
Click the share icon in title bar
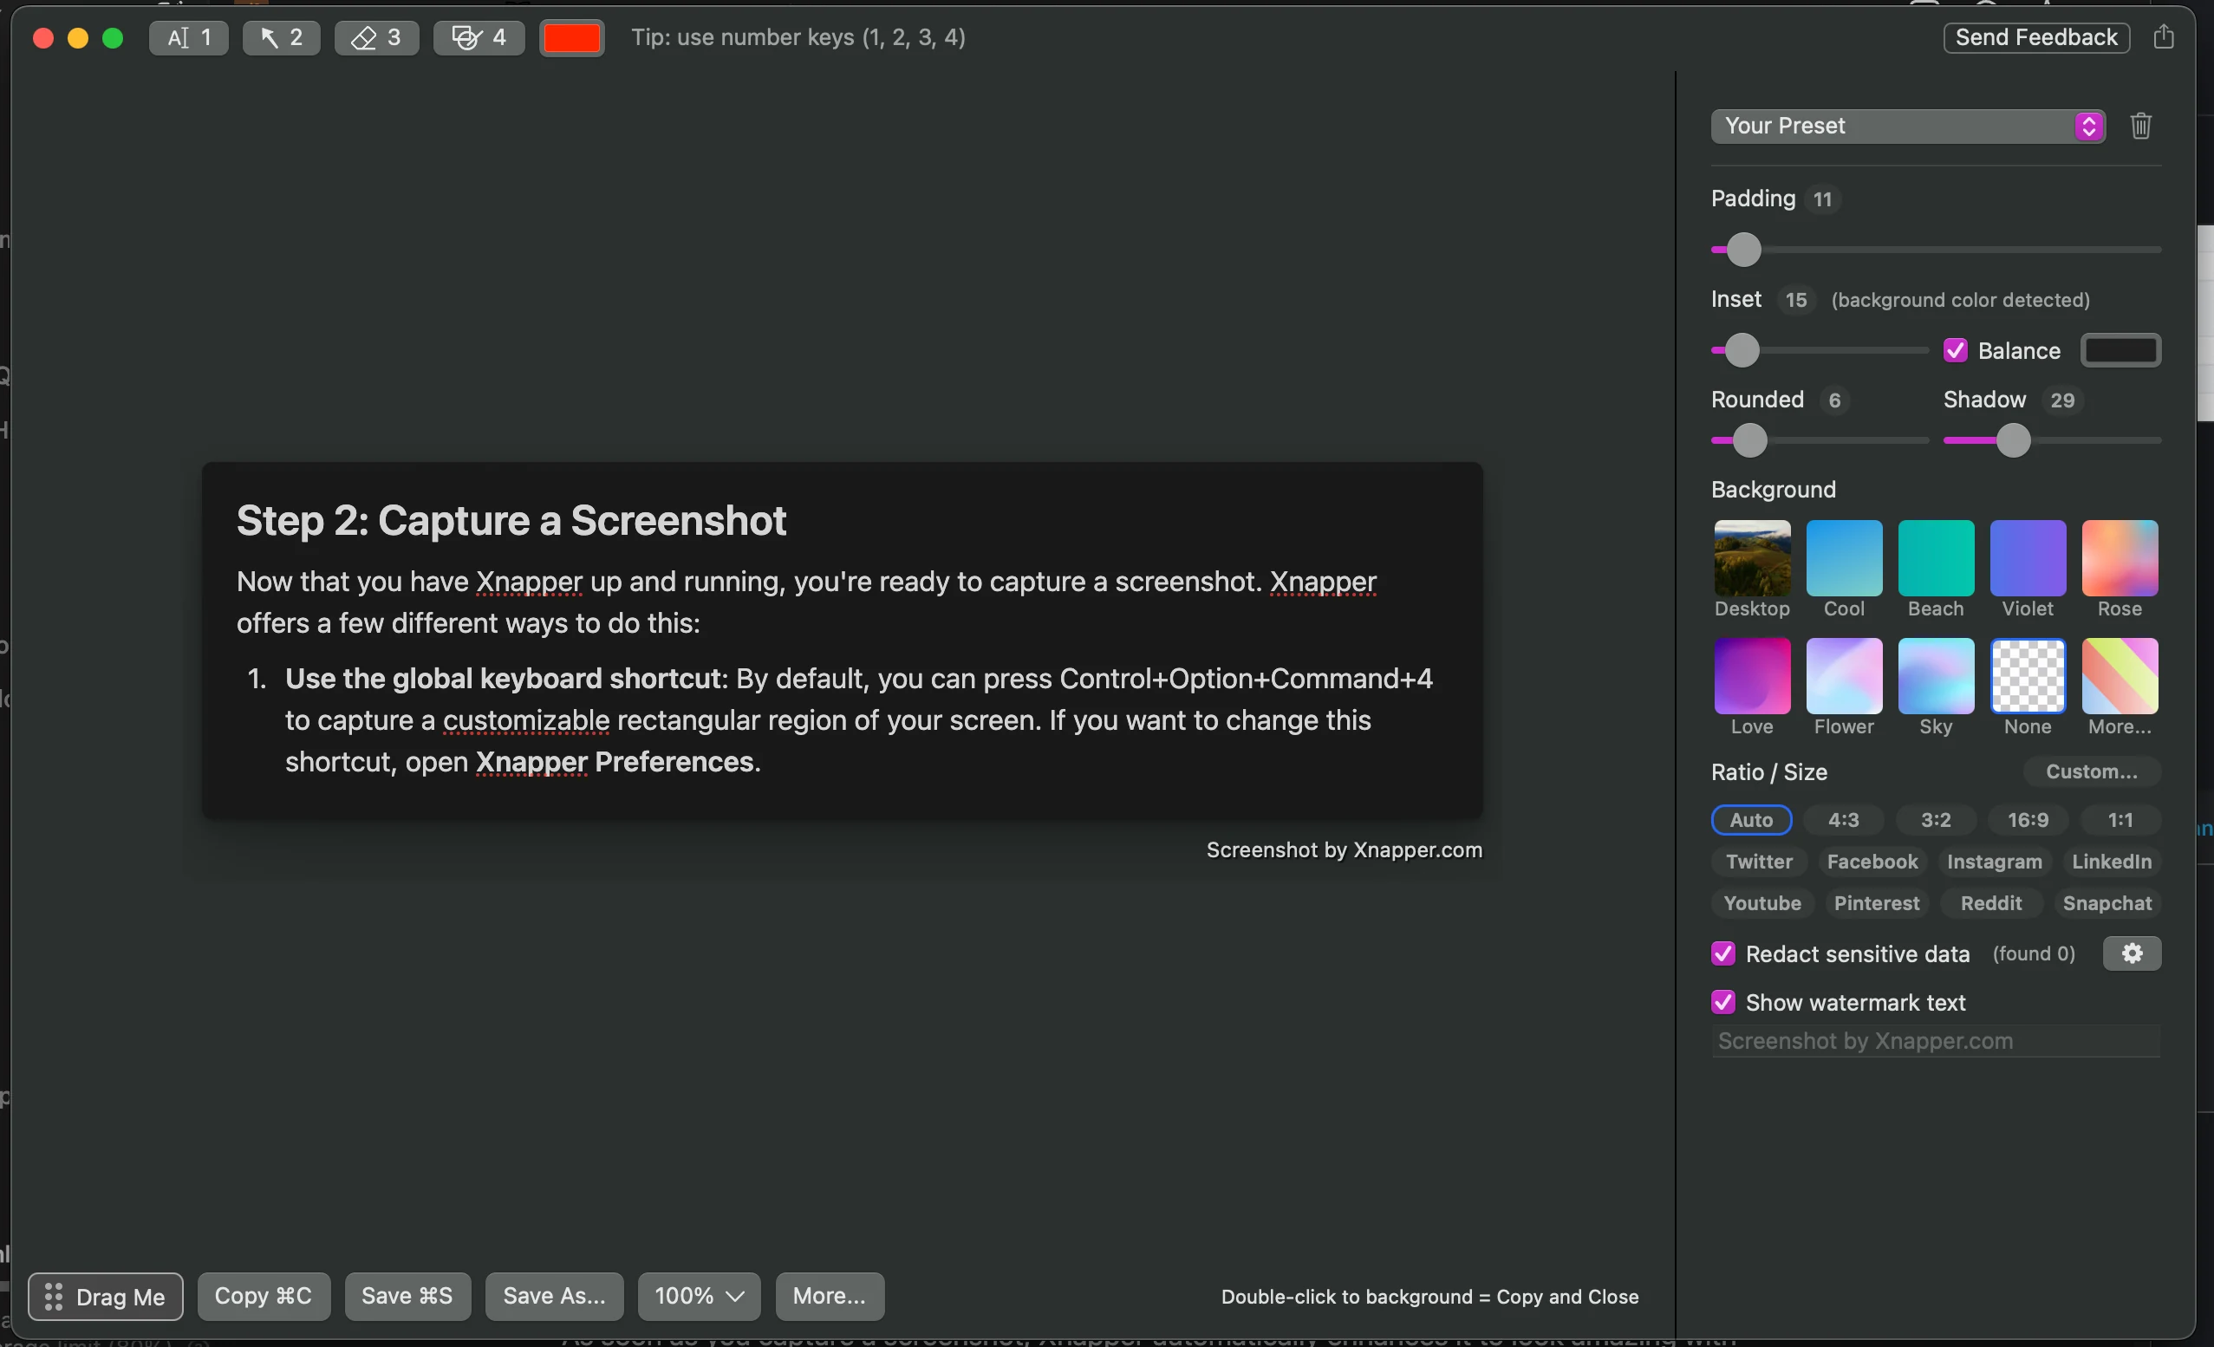pos(2164,37)
